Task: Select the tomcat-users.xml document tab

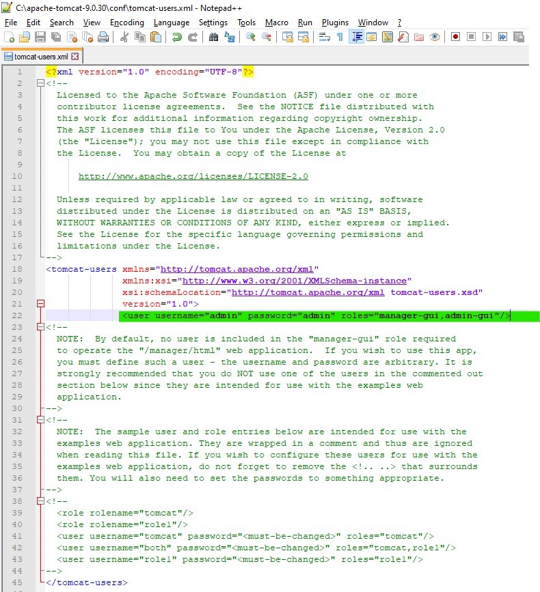Action: pos(41,57)
